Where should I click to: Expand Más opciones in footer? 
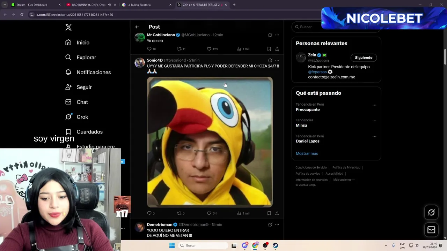[x=344, y=180]
